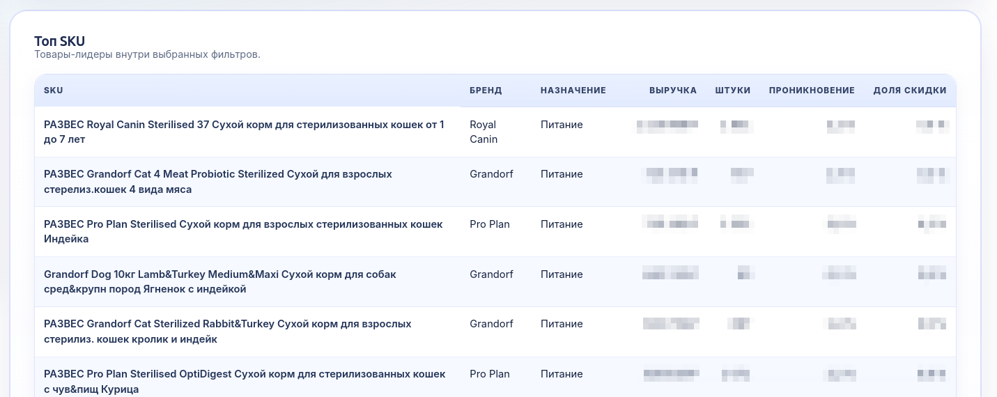Image resolution: width=997 pixels, height=397 pixels.
Task: Click the ШТУКИ column header
Action: [733, 91]
